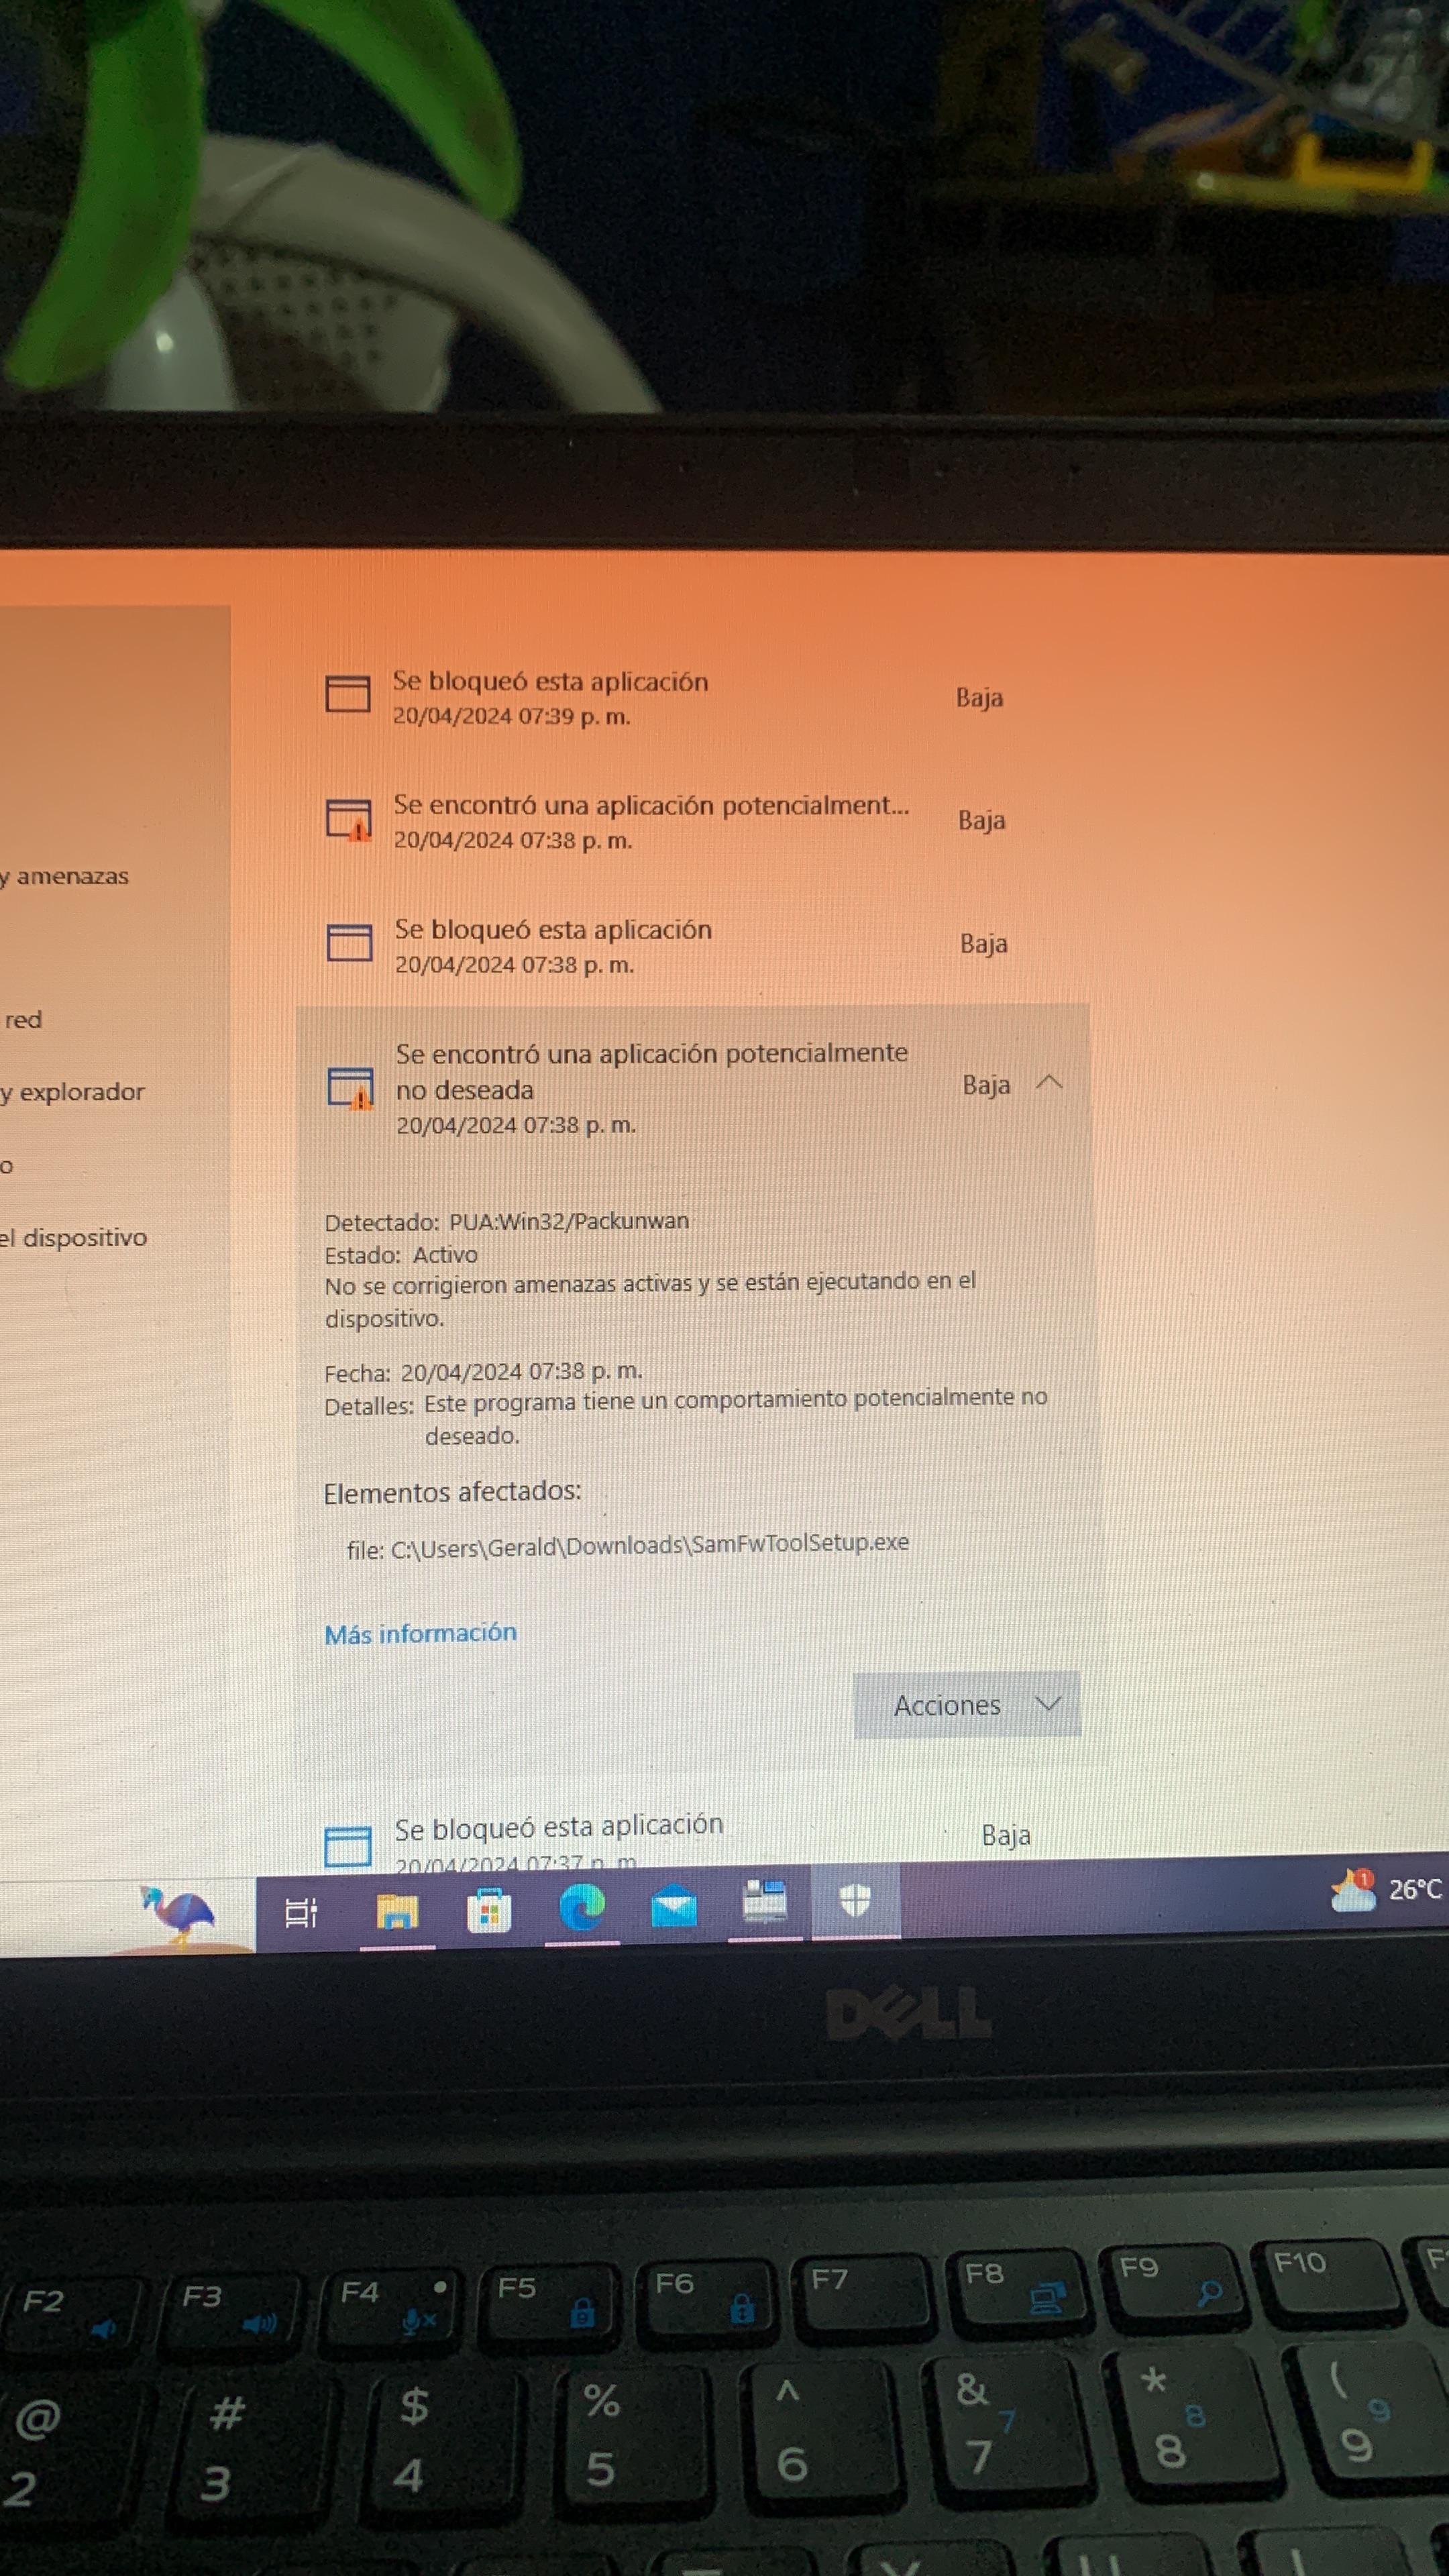1449x2576 pixels.
Task: Click Windows Security shield taskbar icon
Action: (855, 1899)
